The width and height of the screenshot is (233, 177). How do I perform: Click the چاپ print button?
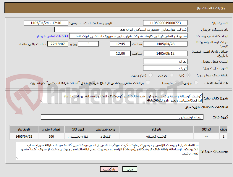(x=130, y=169)
